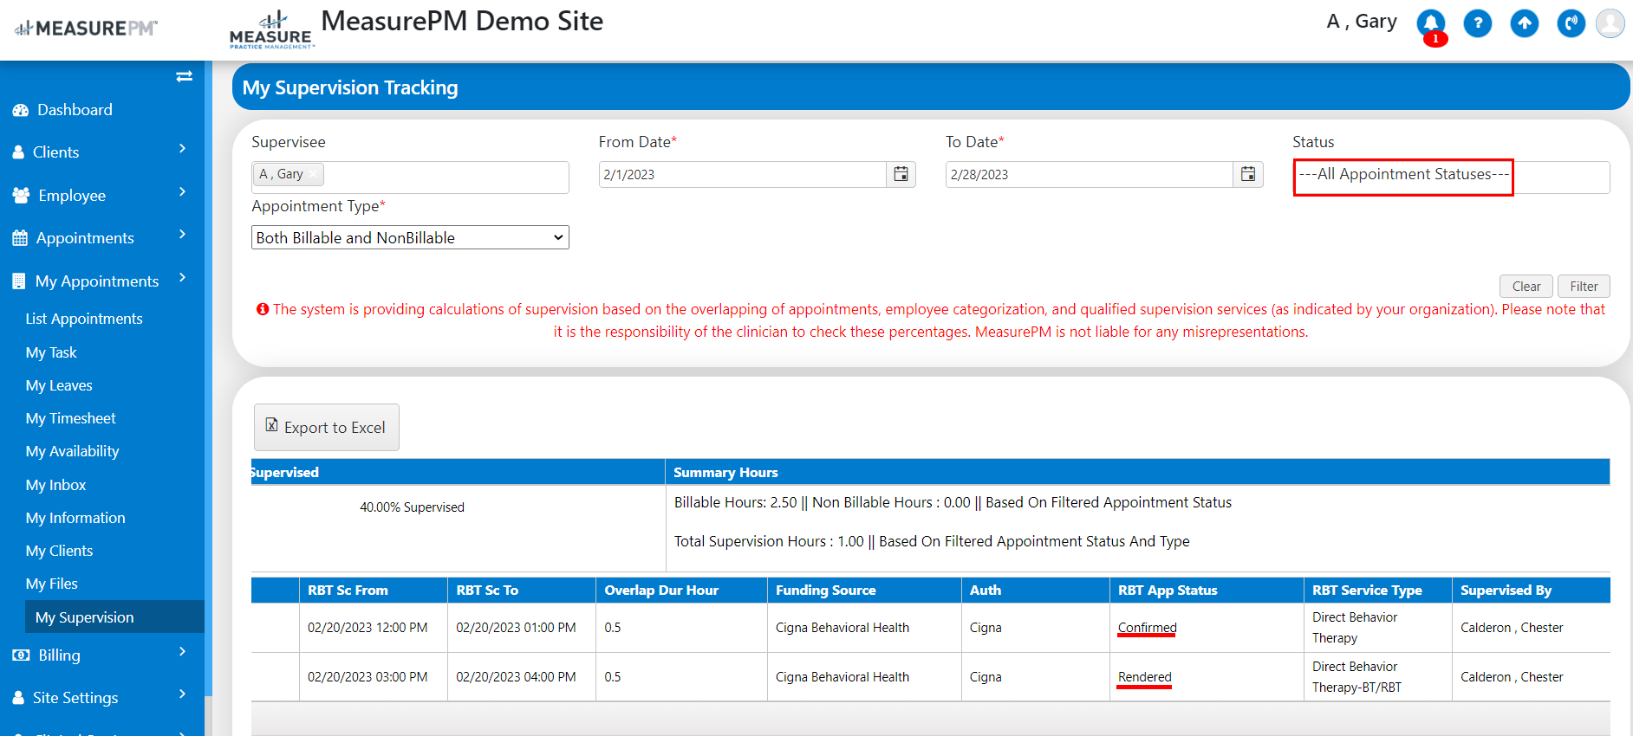Click the '02/20/2023 12:00 PM' cell
The width and height of the screenshot is (1633, 736).
click(x=373, y=628)
